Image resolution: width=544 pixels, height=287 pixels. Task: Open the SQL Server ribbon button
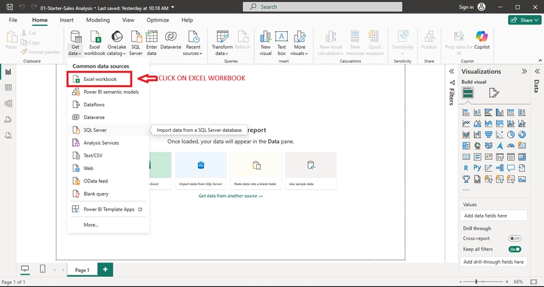point(135,43)
